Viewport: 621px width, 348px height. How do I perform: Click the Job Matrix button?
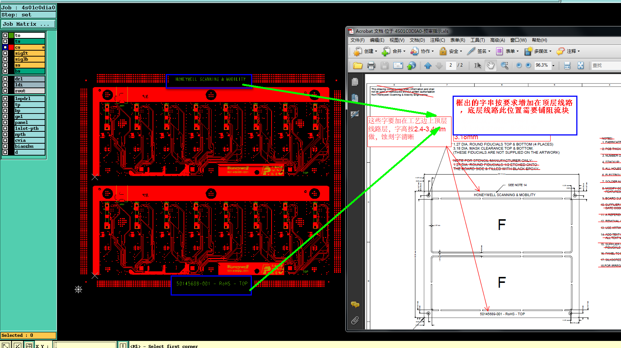point(28,24)
